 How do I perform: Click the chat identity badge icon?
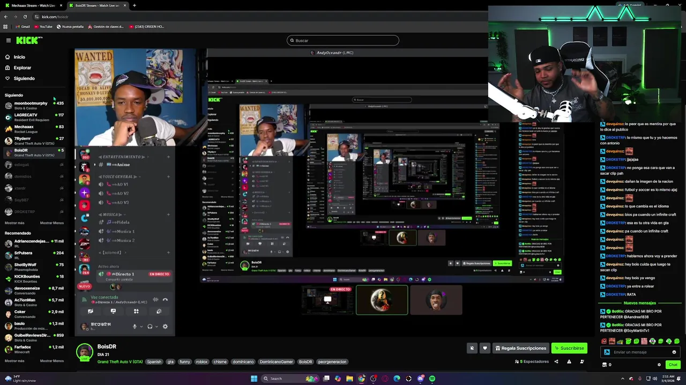(x=607, y=352)
